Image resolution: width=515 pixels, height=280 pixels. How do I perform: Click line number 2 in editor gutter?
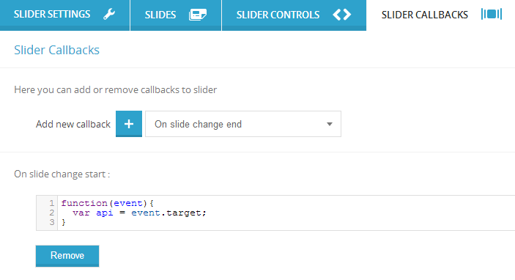[x=51, y=213]
